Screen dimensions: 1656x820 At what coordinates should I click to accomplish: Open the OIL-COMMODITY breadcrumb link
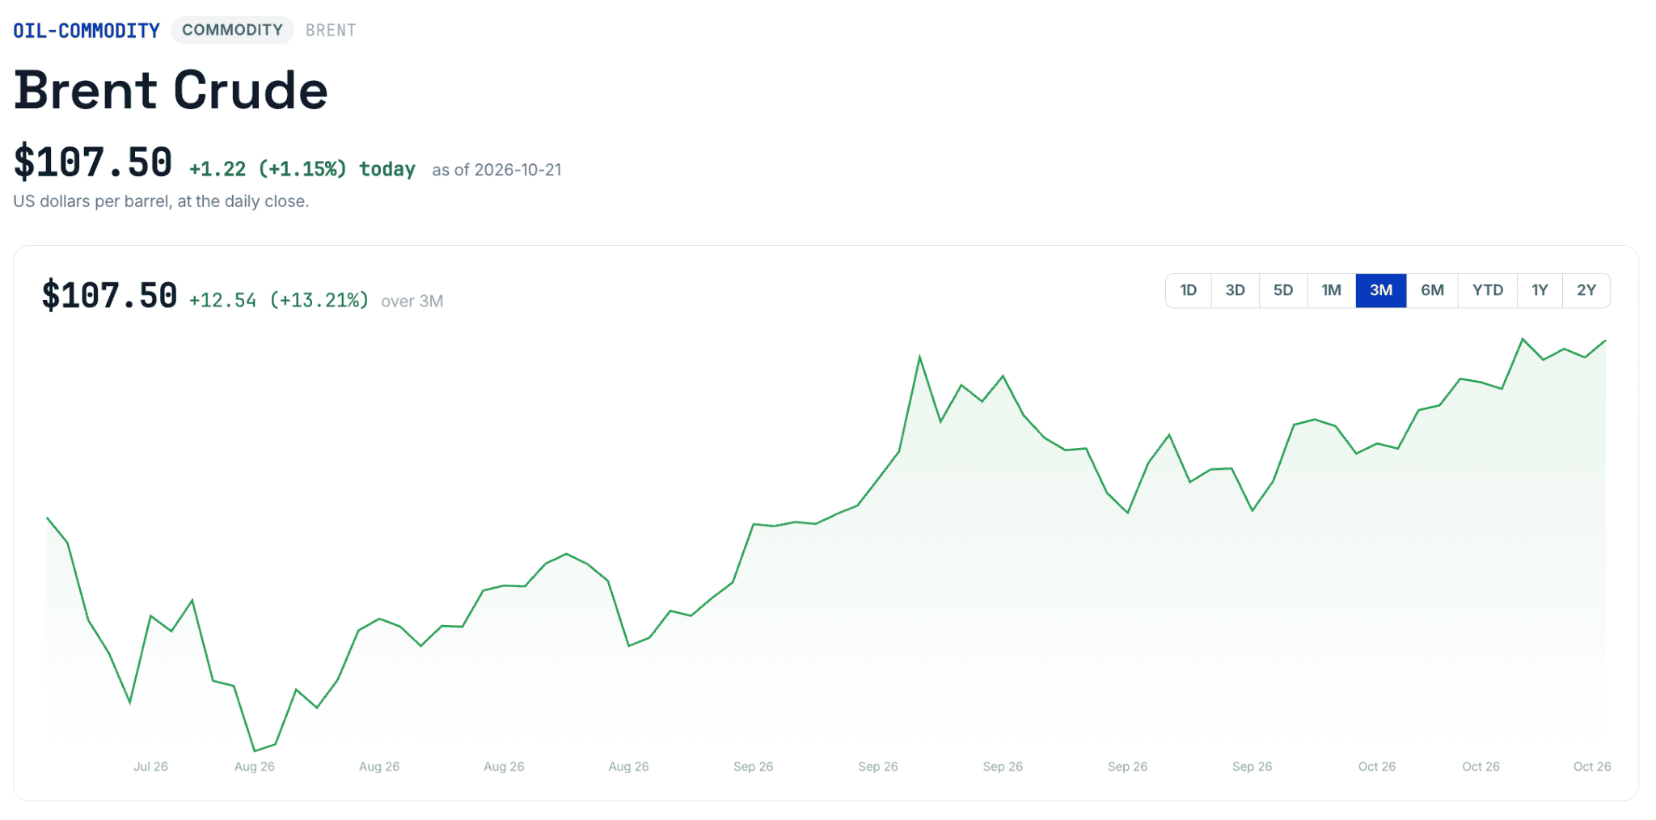pos(87,31)
